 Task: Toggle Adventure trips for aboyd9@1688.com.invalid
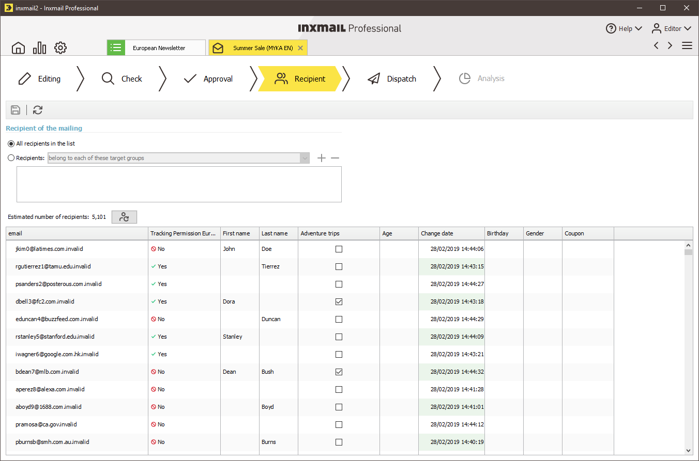pyautogui.click(x=339, y=407)
